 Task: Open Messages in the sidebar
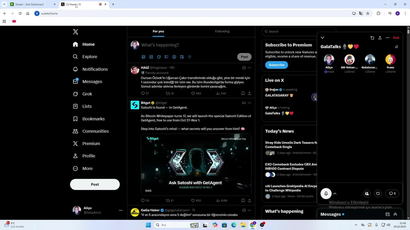87,81
